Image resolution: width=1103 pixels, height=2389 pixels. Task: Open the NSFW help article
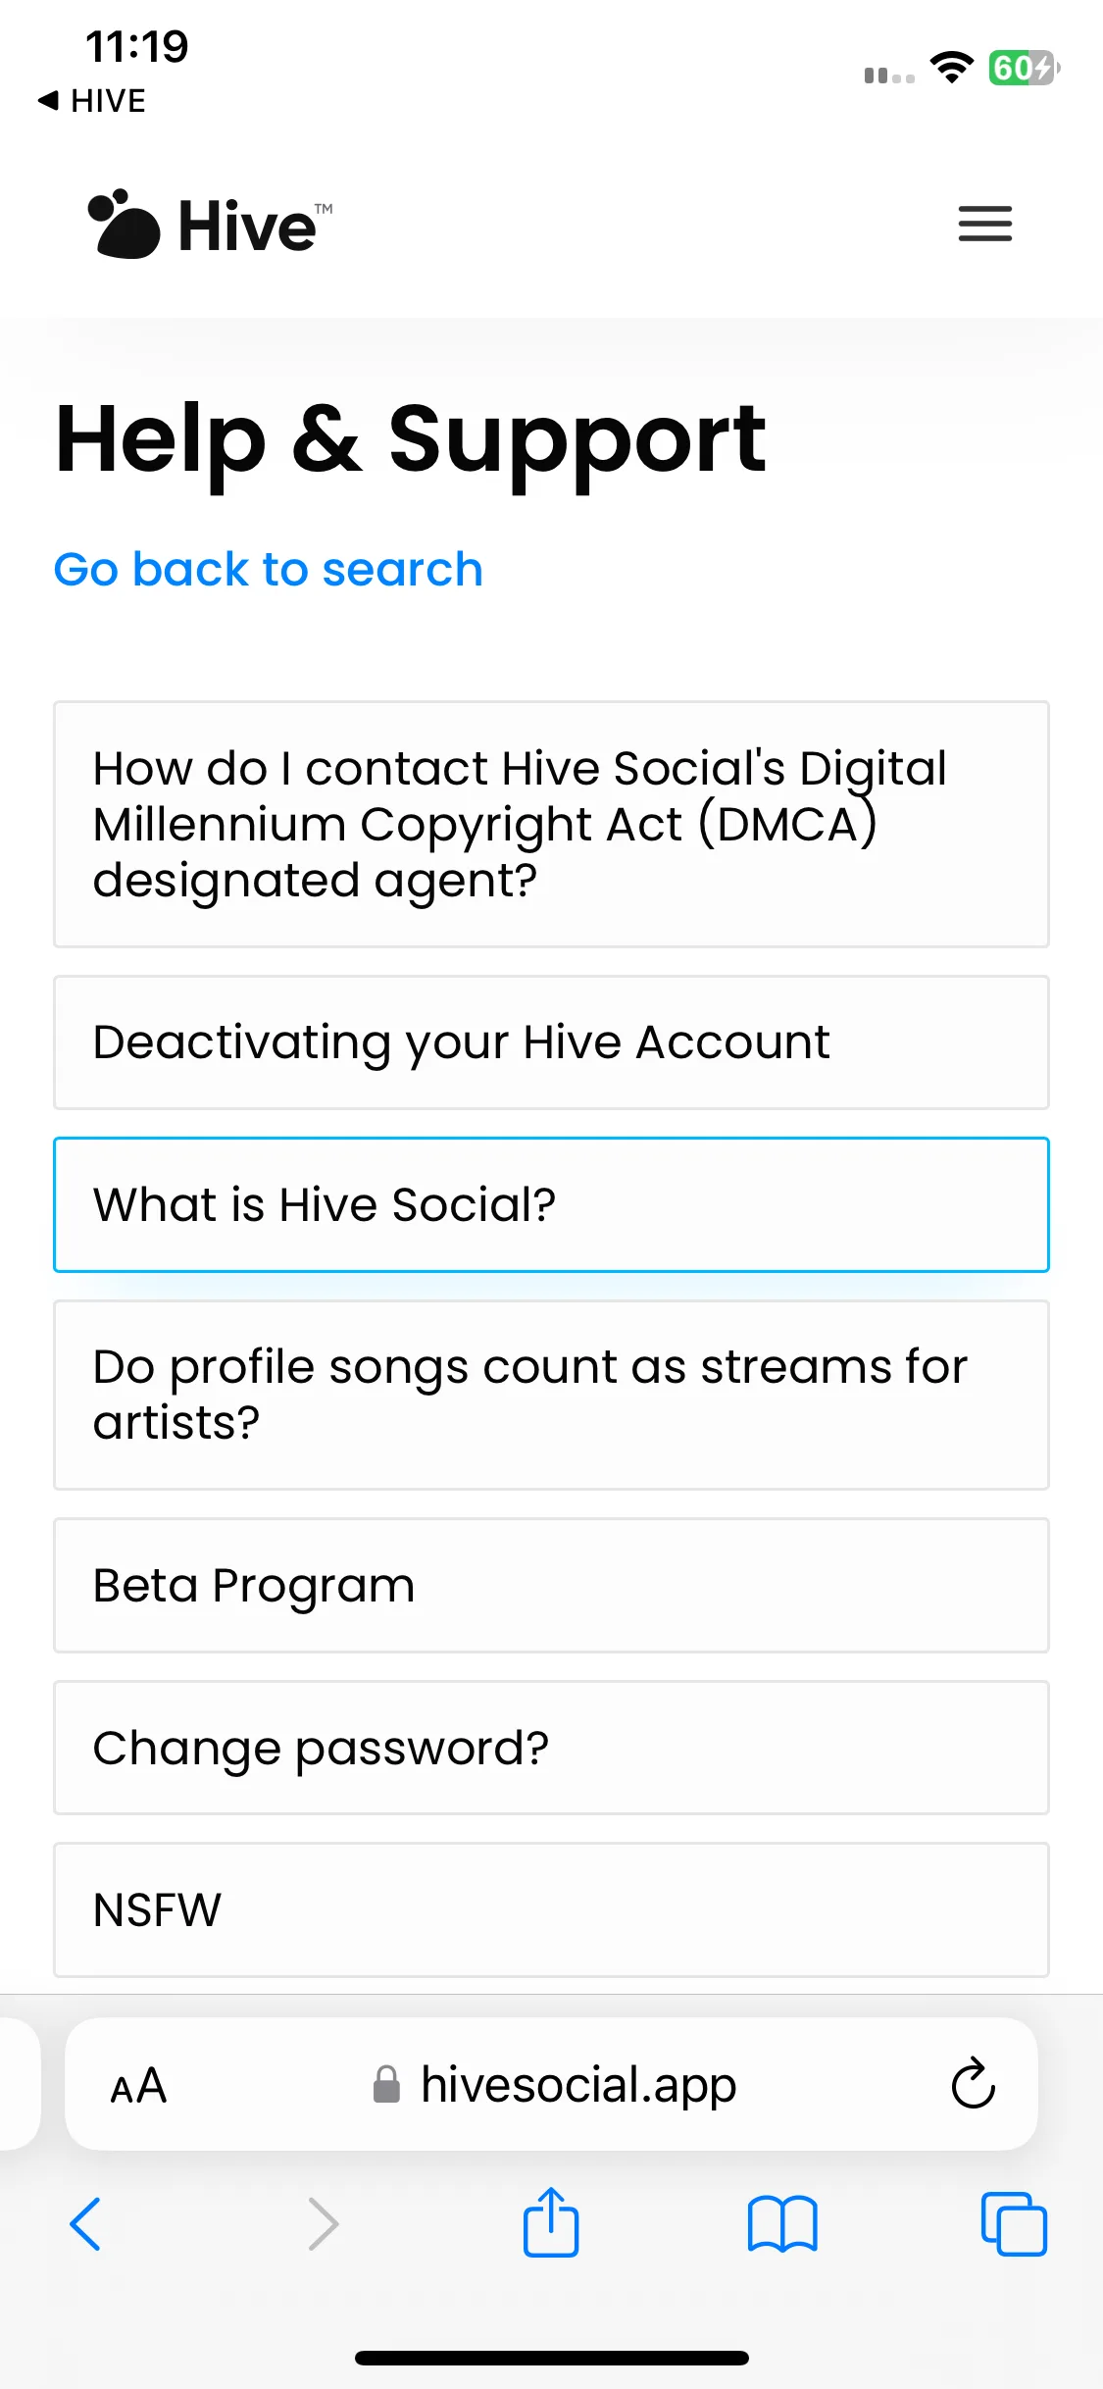pos(551,1910)
